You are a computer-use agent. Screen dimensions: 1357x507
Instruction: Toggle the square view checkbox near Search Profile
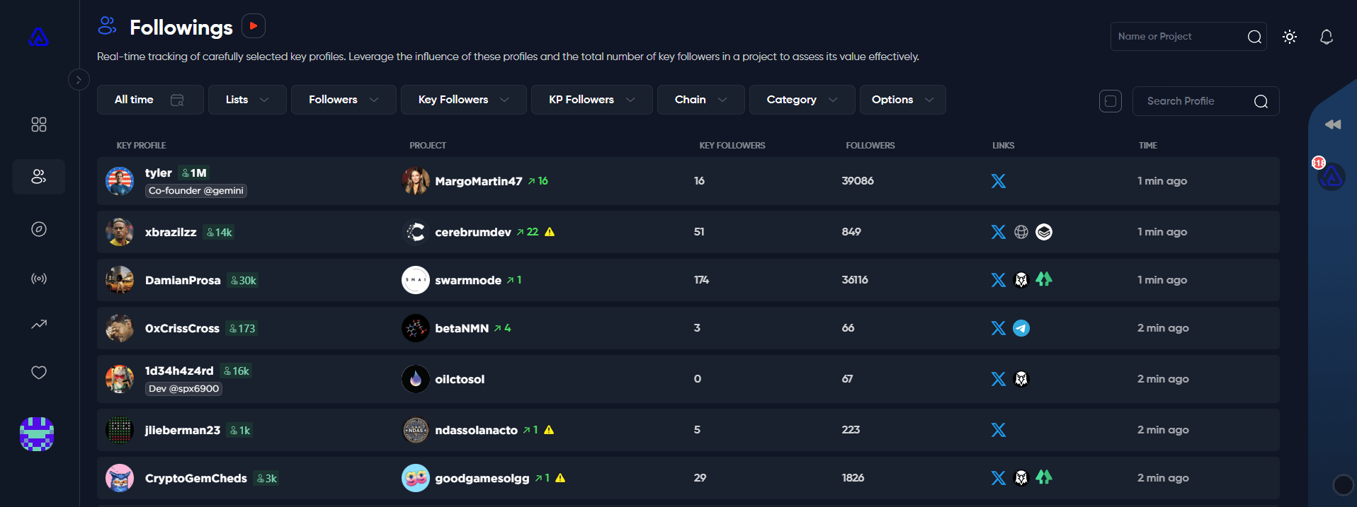1111,101
